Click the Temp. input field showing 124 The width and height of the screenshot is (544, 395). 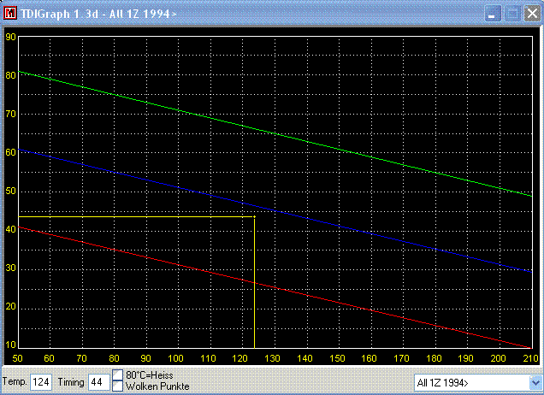coord(41,382)
